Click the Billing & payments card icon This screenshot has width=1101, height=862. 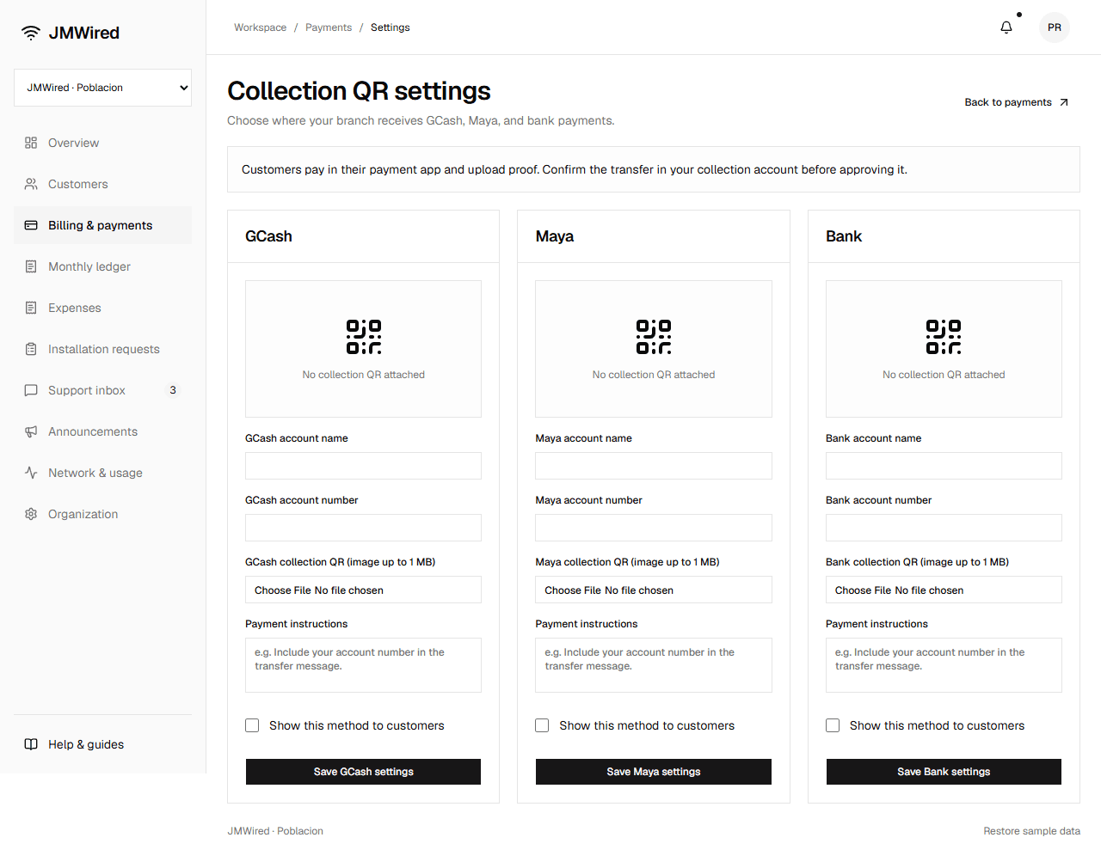[x=31, y=225]
